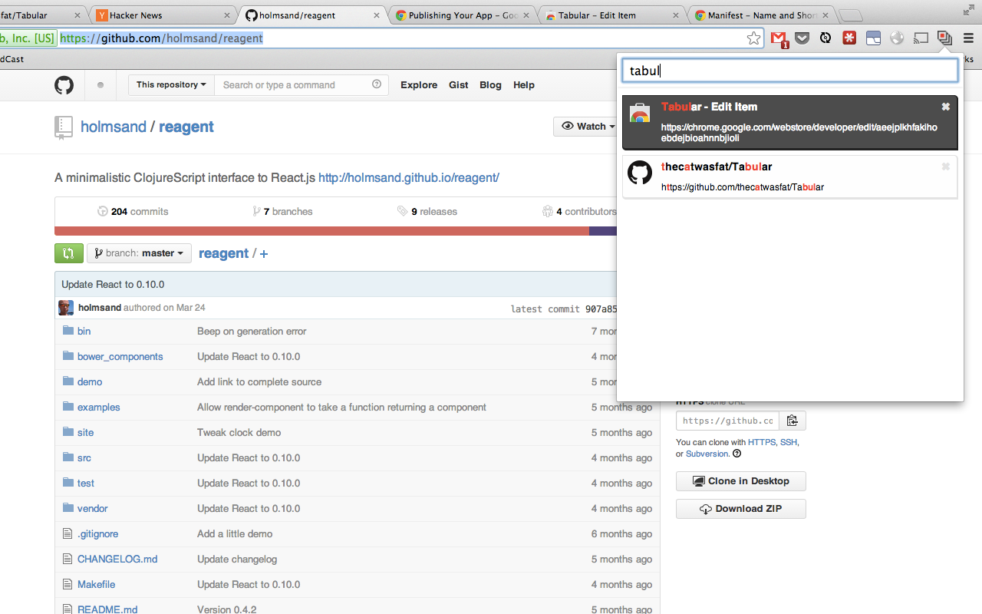The image size is (982, 614).
Task: Click the SSH clone option link
Action: (789, 442)
